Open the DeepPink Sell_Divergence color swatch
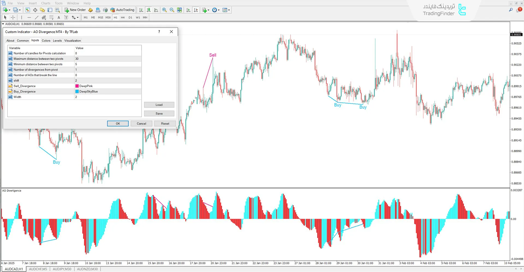The height and width of the screenshot is (272, 524). (x=77, y=86)
